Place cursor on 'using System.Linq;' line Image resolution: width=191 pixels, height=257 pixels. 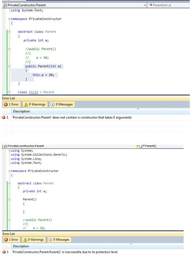(26, 159)
